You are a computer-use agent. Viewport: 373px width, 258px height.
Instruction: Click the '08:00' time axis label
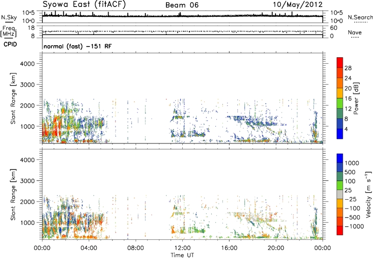click(136, 248)
